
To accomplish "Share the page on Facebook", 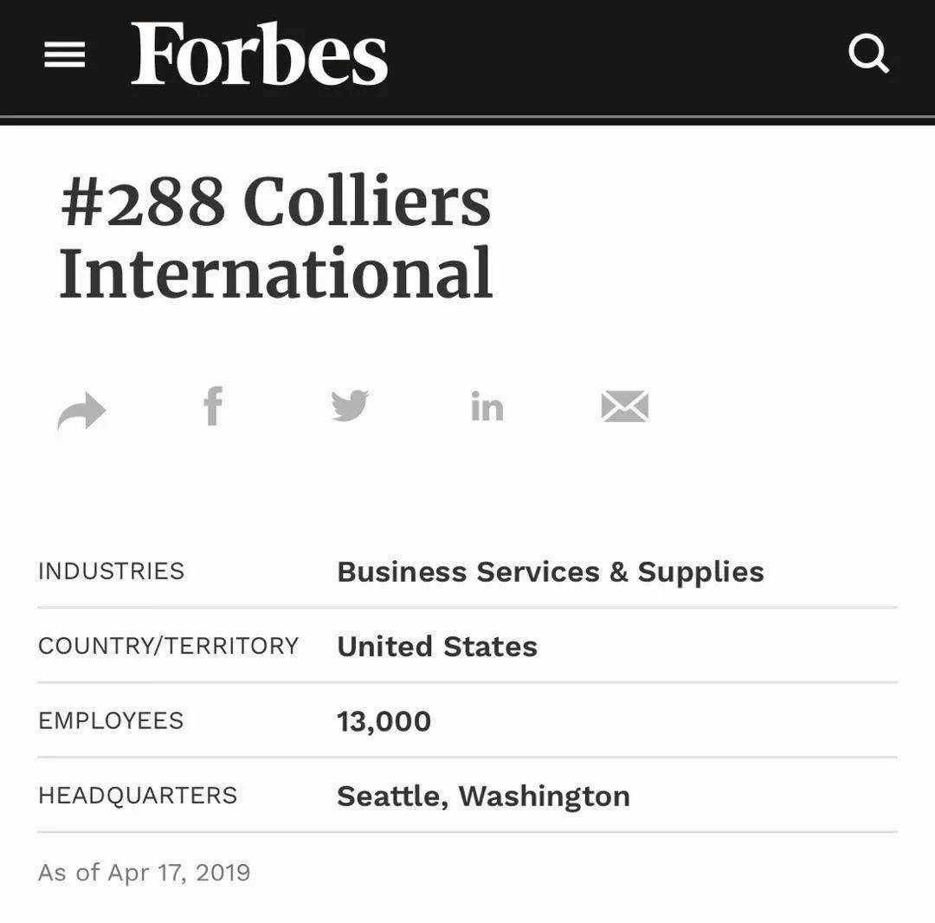I will pos(213,406).
